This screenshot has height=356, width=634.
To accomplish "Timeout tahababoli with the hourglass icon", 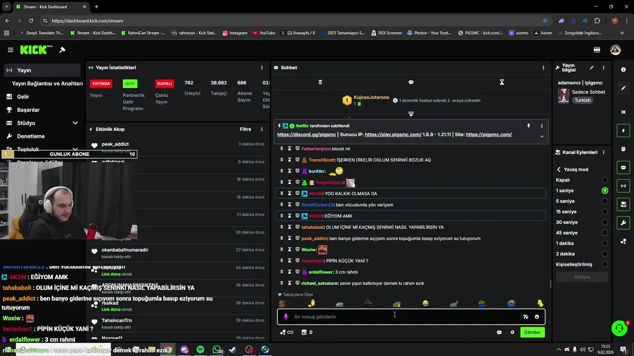I will click(290, 227).
